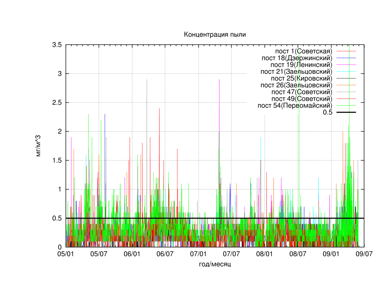Click the x-axis label 'год/месяц'
The image size is (385, 297).
[215, 264]
